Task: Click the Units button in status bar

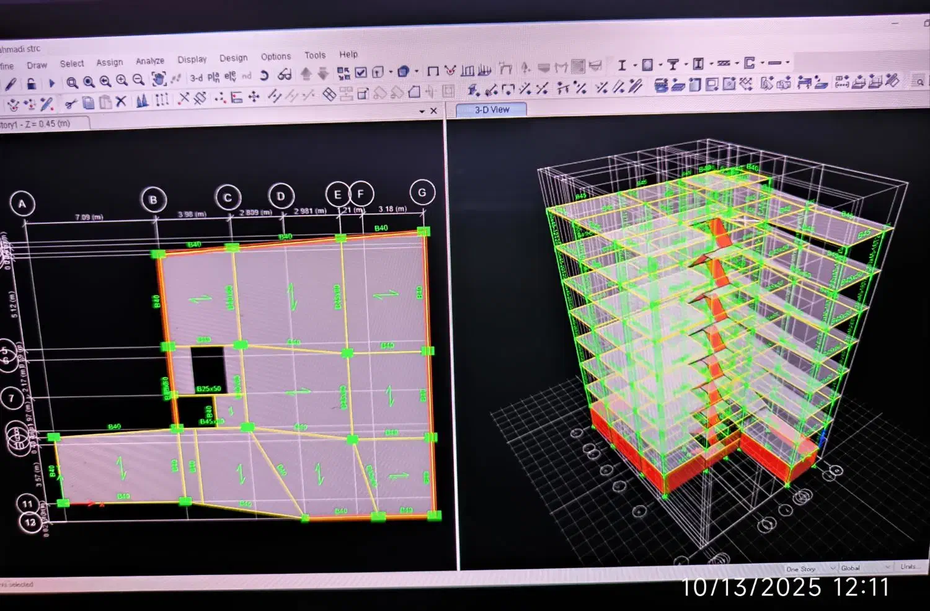Action: pos(908,566)
